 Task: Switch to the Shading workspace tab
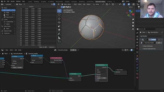click(x=67, y=2)
